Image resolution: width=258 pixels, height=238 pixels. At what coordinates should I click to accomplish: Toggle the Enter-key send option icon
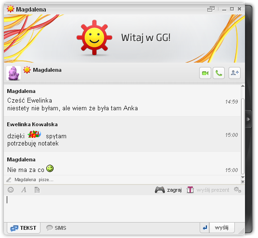[x=204, y=228]
